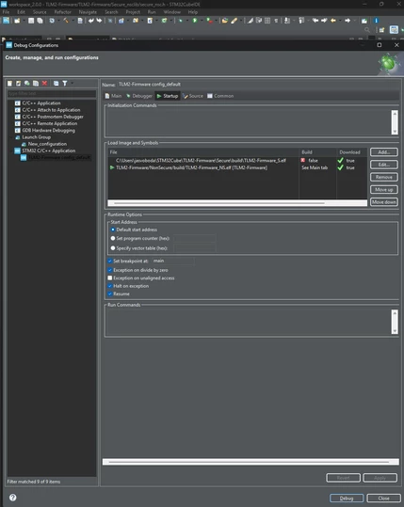
Task: Select Specify vector table (hex) radio button
Action: [113, 248]
